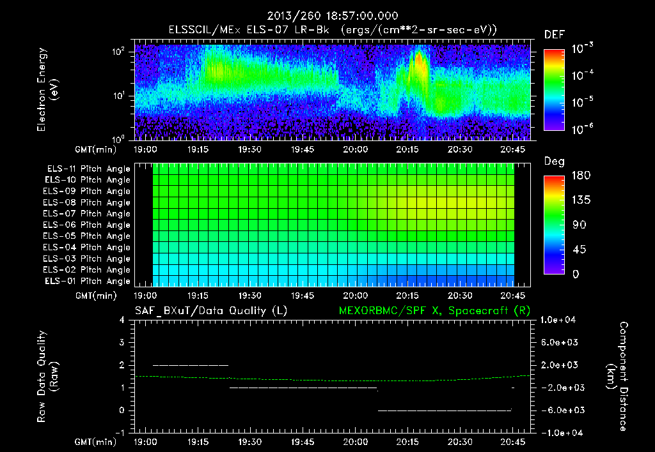The width and height of the screenshot is (655, 452).
Task: Select the ELS-06 Pitch Angle row label
Action: [x=87, y=225]
